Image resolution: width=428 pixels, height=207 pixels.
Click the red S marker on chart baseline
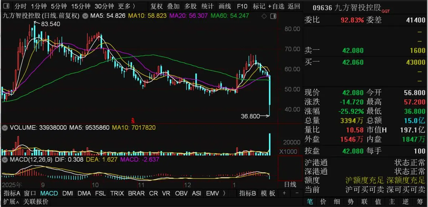pos(133,120)
